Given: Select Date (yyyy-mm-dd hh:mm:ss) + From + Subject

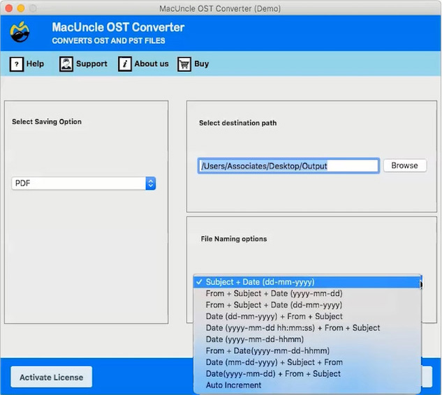Looking at the screenshot, I should point(307,328).
